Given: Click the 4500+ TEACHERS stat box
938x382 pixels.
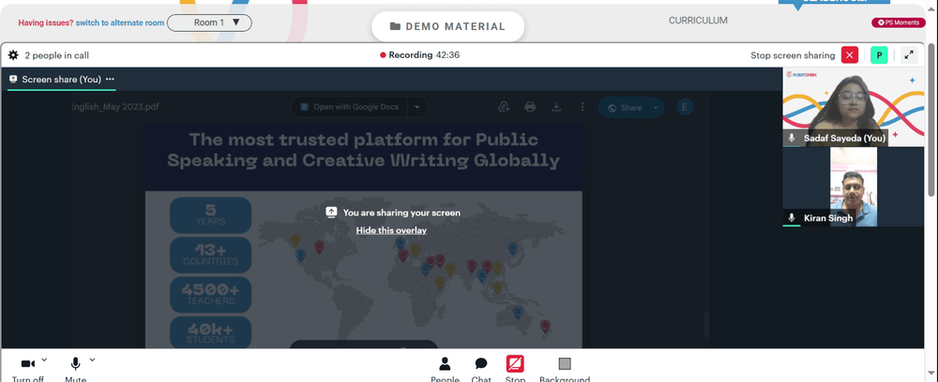Looking at the screenshot, I should pos(210,294).
